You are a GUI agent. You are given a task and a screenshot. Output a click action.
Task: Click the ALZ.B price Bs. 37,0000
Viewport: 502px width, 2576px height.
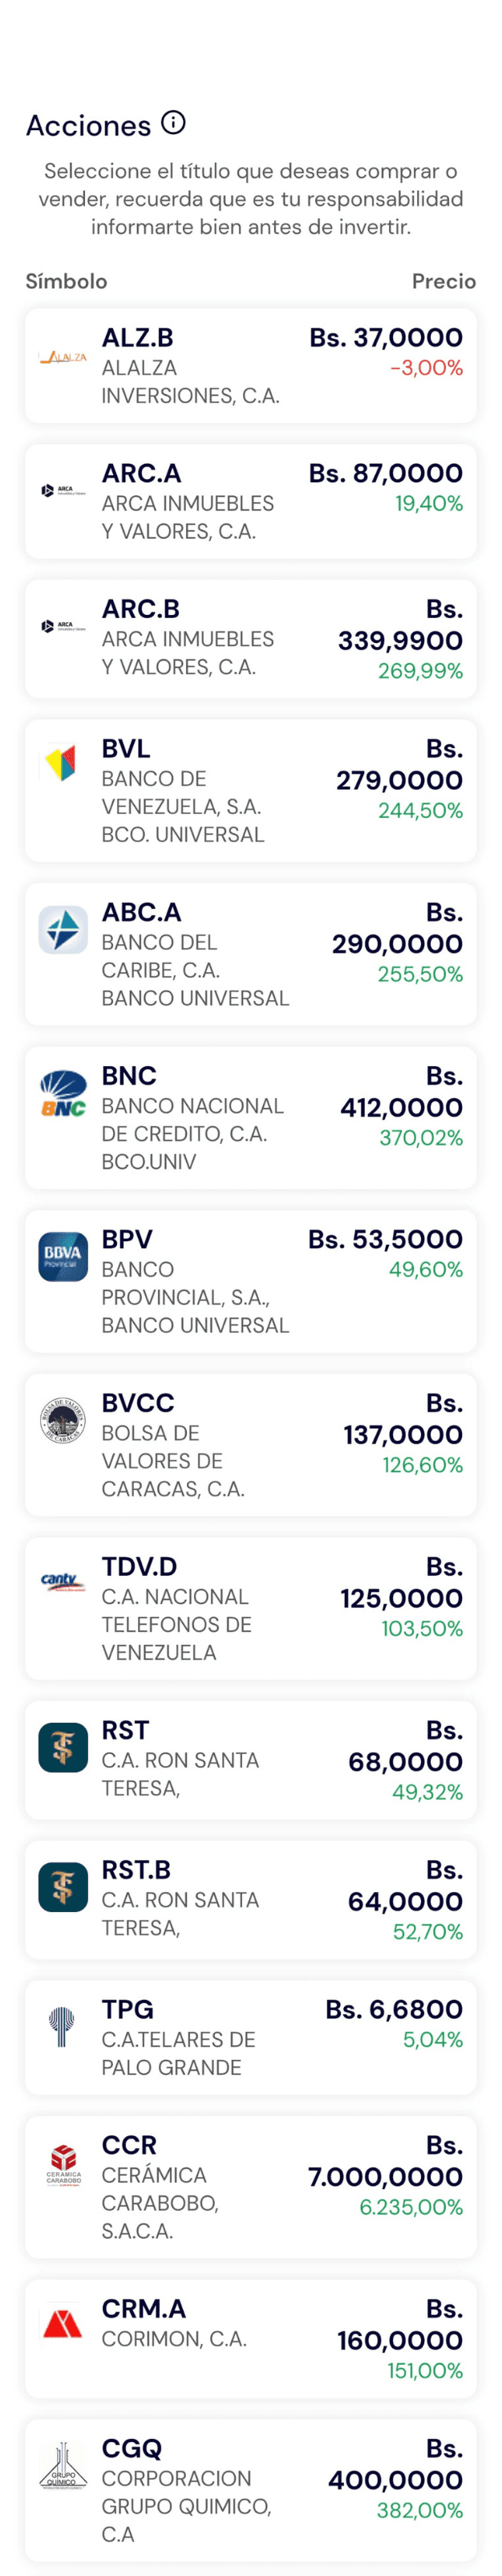(x=385, y=338)
